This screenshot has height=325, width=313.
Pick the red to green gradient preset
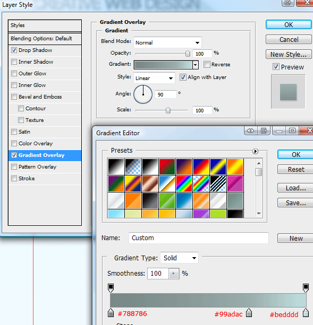coord(167,166)
